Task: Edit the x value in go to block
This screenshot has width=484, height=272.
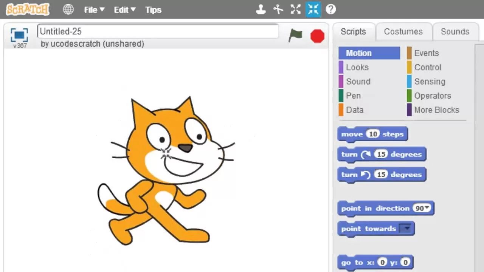Action: tap(383, 262)
